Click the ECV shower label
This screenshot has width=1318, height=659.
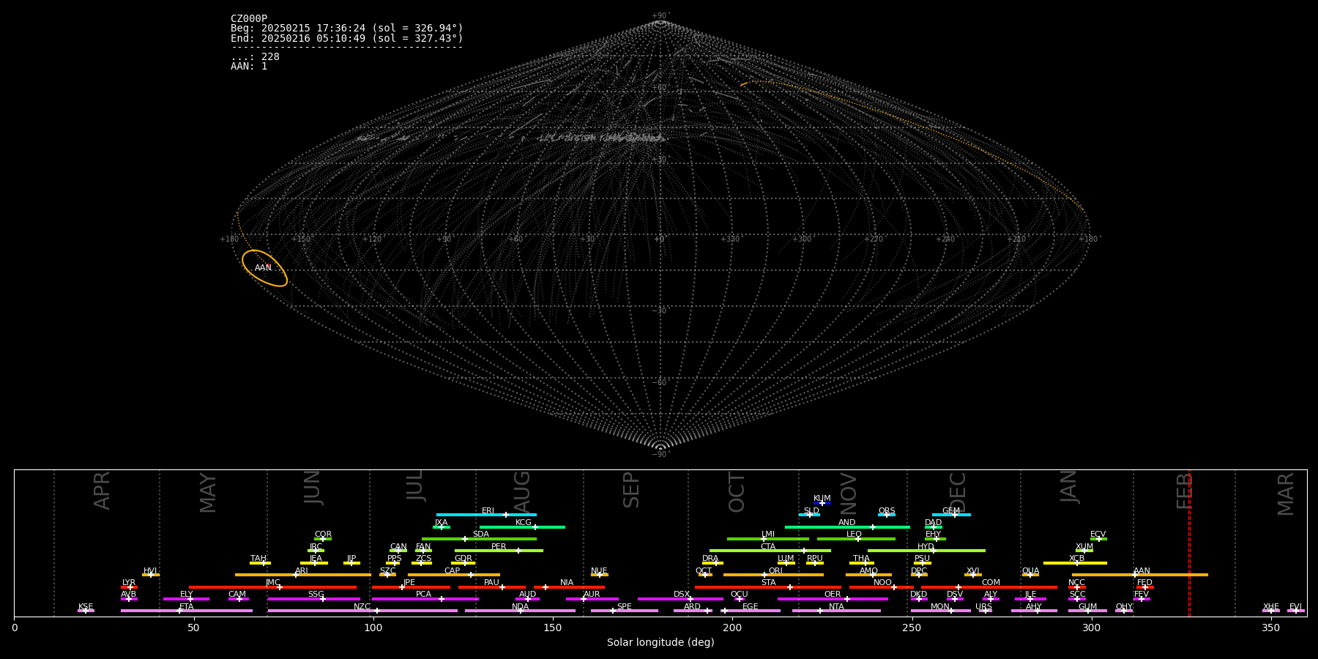click(x=1098, y=535)
